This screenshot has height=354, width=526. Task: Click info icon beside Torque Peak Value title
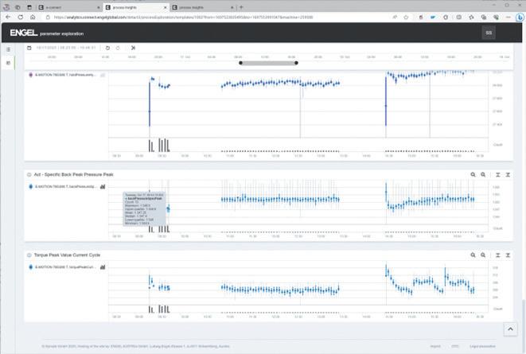(29, 255)
